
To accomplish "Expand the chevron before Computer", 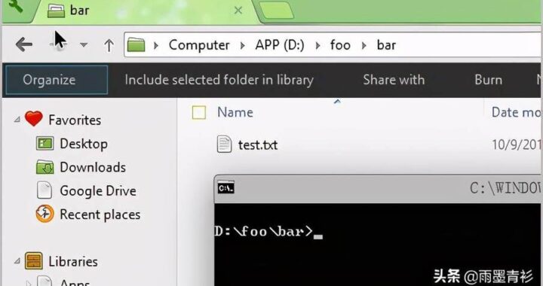I will point(156,45).
